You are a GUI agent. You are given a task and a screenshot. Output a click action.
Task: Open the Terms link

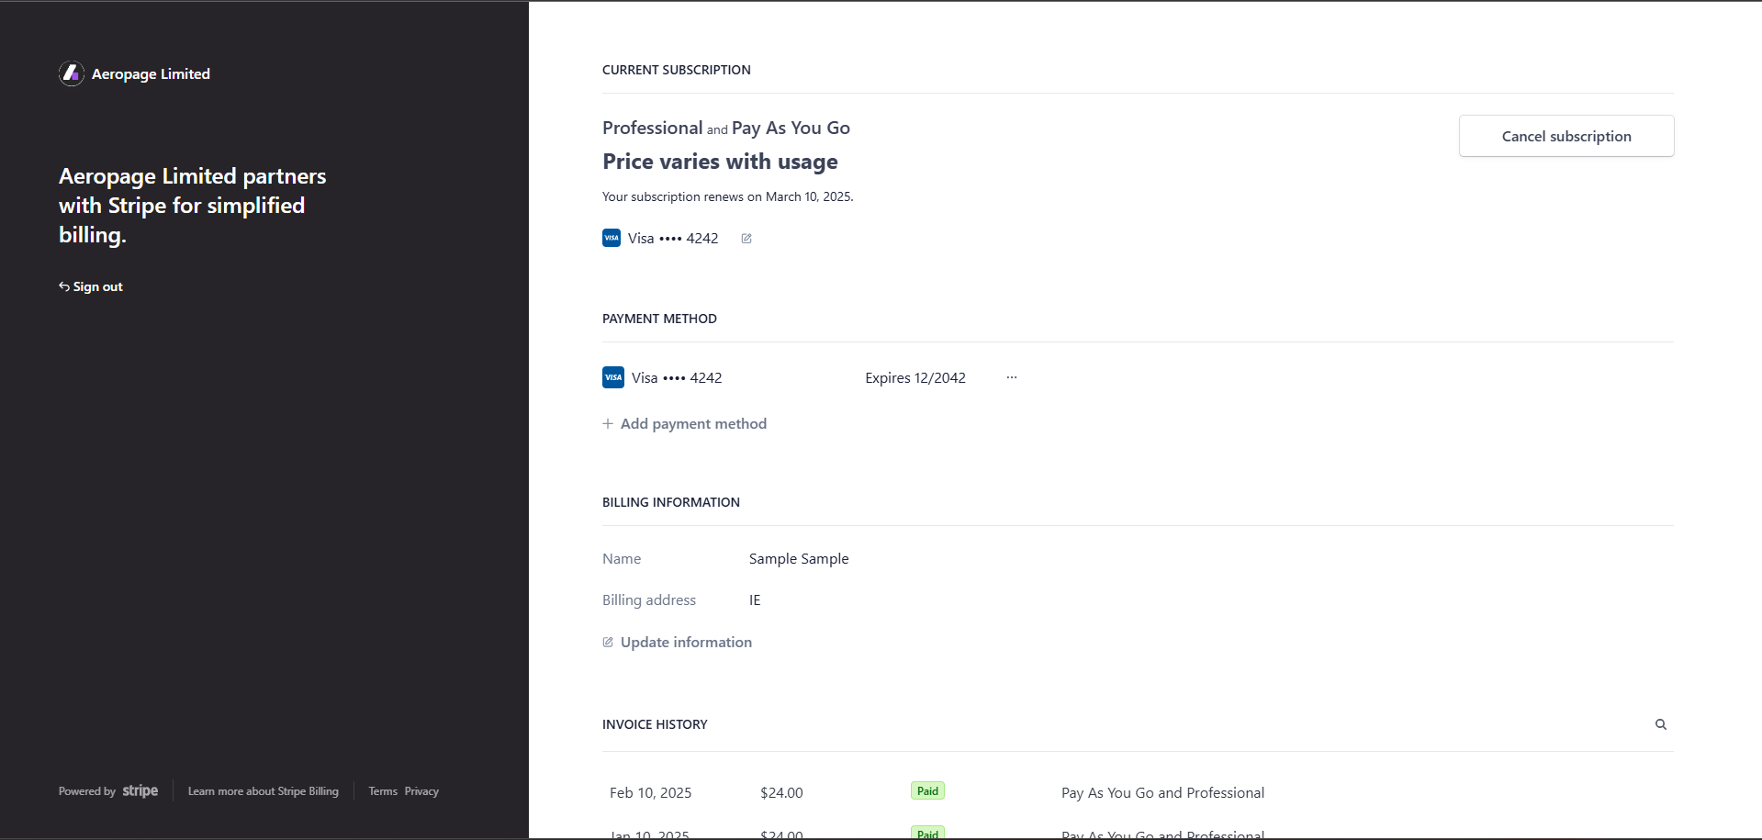pos(383,791)
